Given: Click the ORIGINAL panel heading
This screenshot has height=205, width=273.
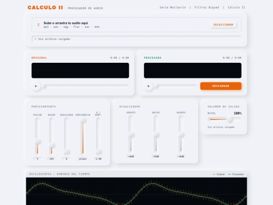Looking at the screenshot, I should [x=39, y=58].
